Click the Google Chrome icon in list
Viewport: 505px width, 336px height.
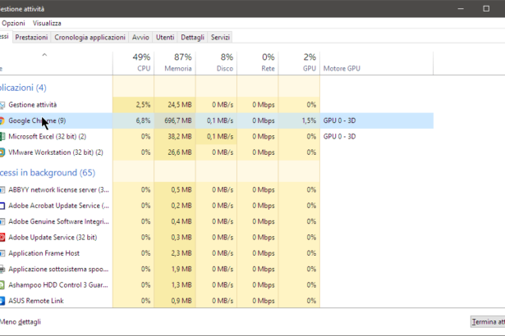coord(2,120)
